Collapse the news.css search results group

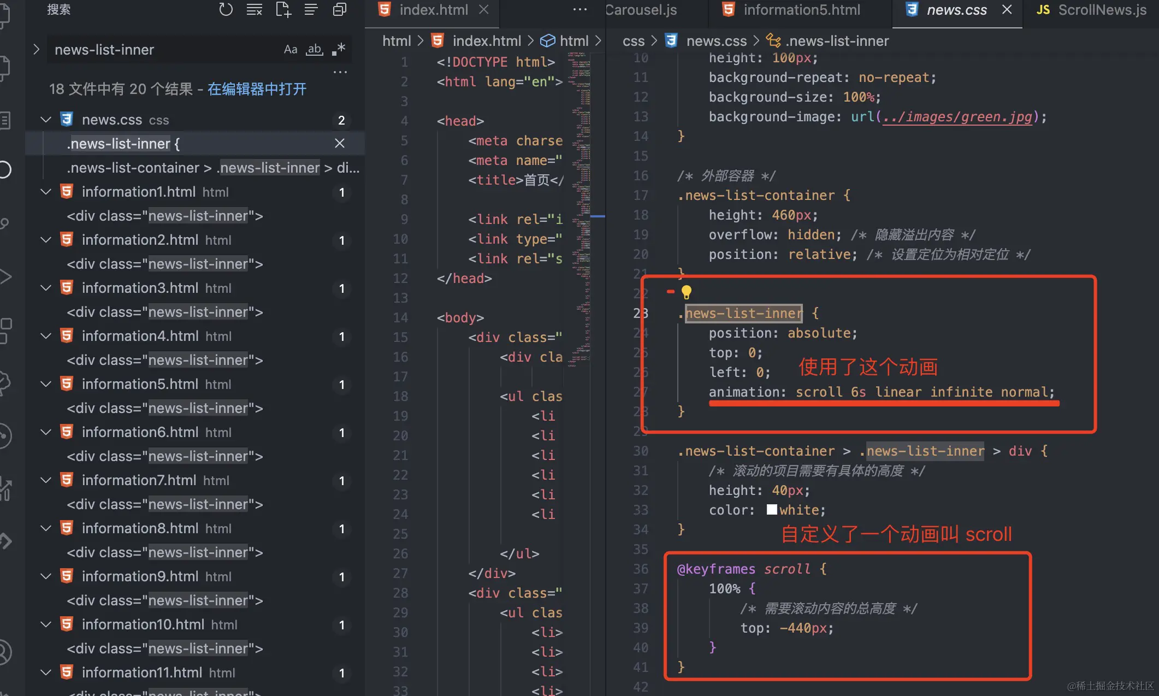point(46,120)
